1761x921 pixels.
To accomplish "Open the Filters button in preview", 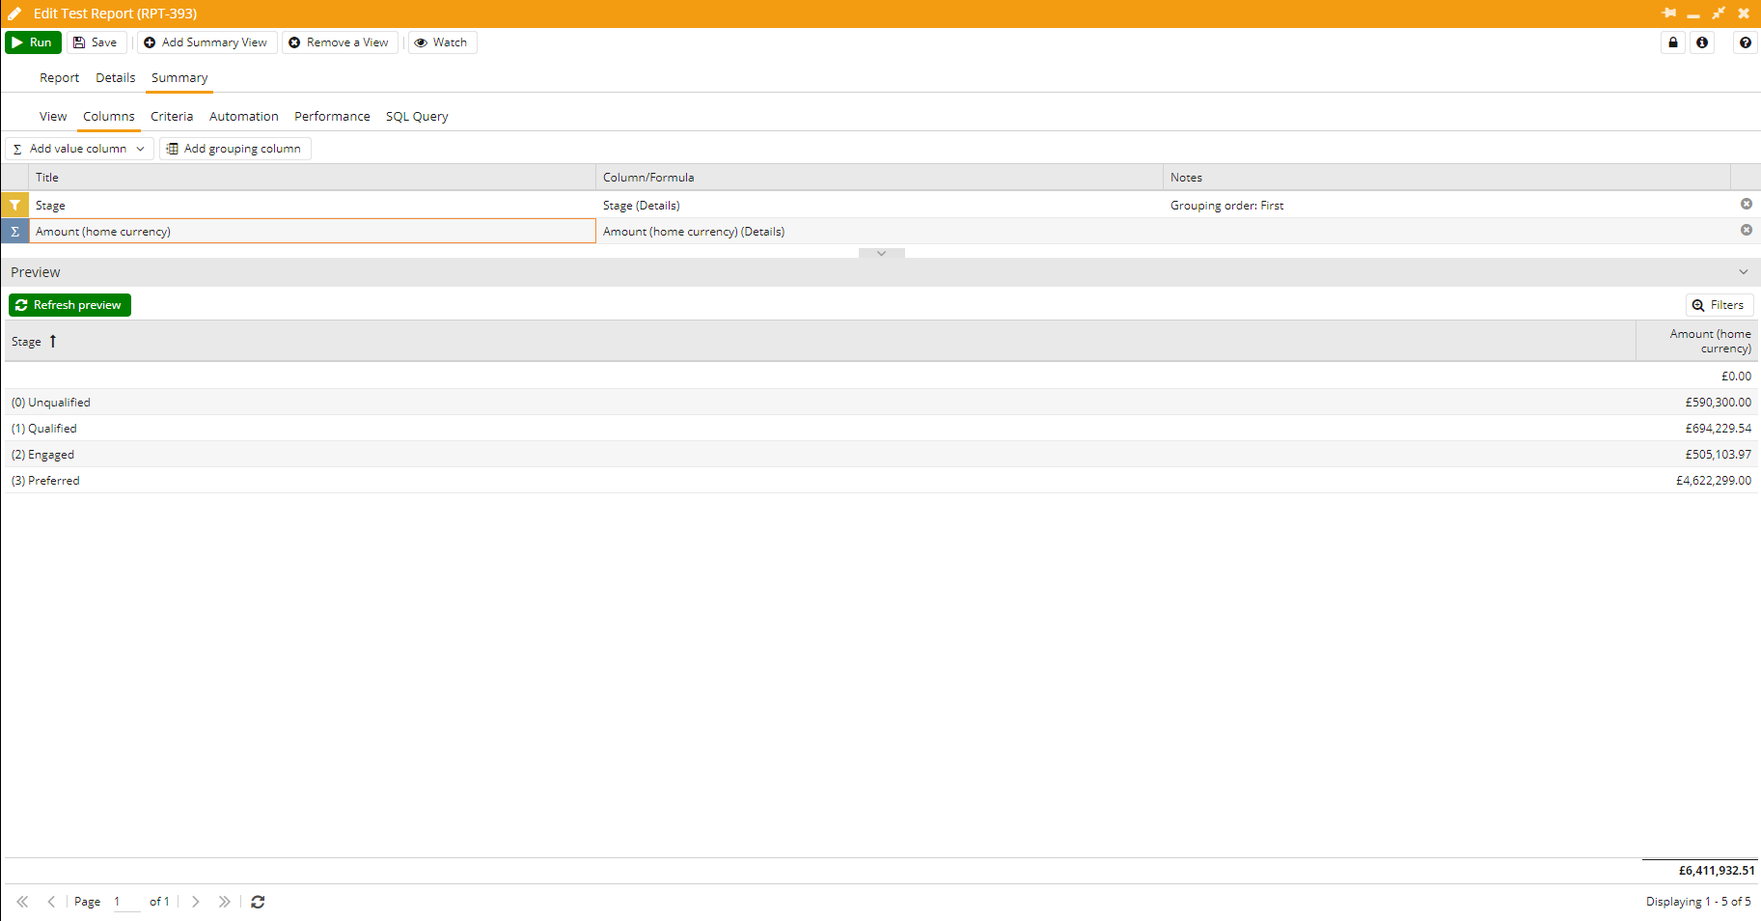I will (x=1719, y=305).
